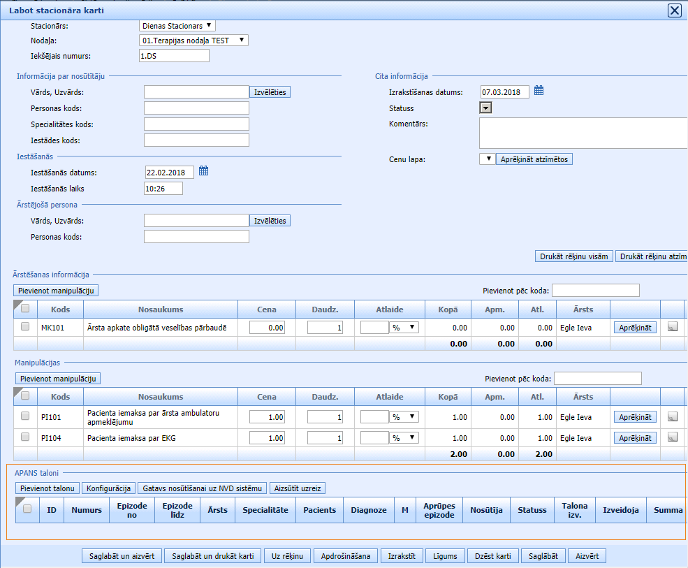Click the note icon in PI101 row
This screenshot has width=688, height=568.
point(672,416)
